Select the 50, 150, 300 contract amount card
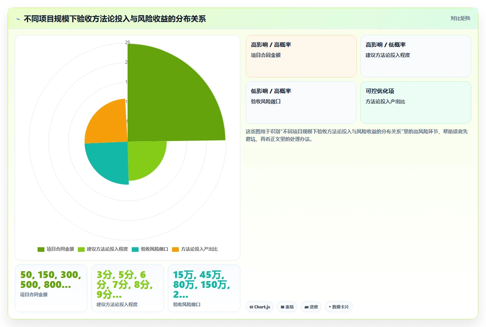The image size is (486, 327). (x=51, y=288)
